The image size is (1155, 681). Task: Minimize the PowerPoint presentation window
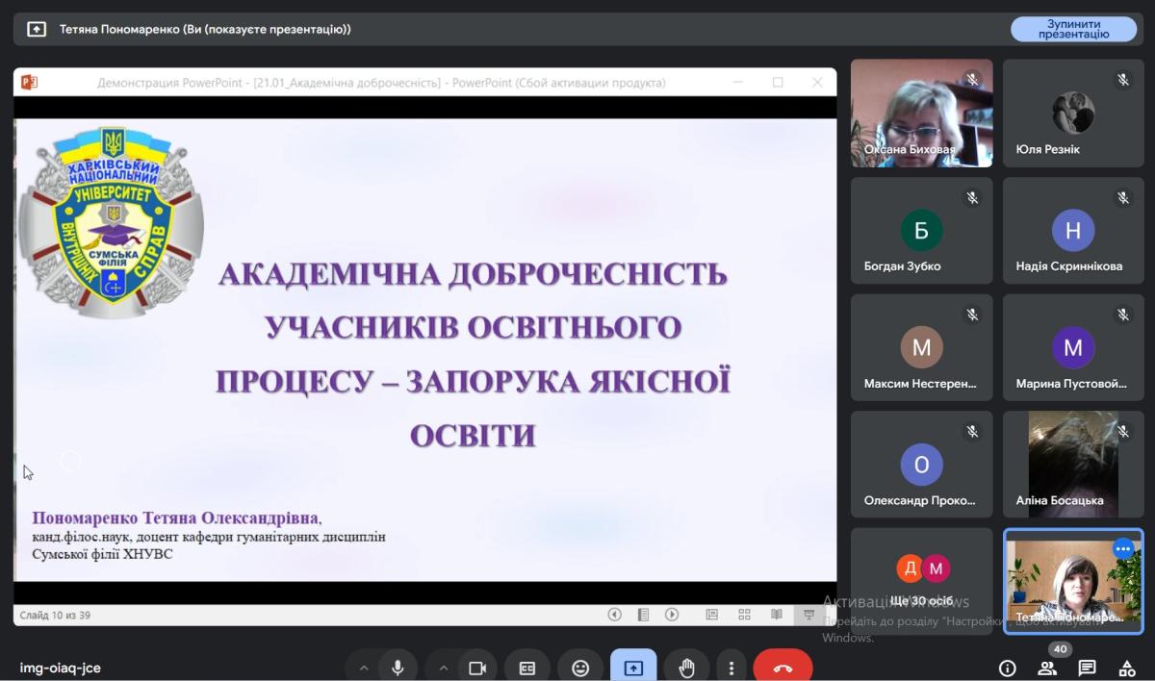(x=738, y=83)
